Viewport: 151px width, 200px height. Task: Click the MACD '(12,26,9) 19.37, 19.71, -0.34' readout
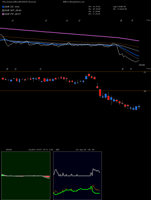(40, 150)
